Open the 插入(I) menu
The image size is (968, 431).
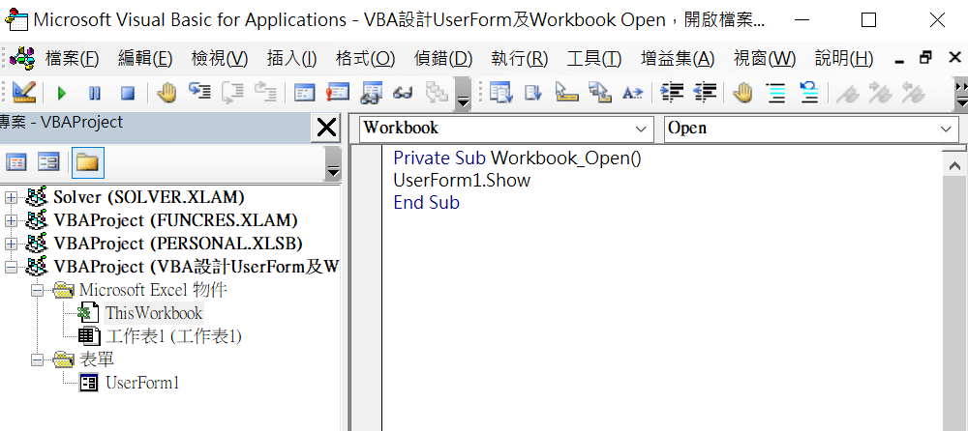click(292, 59)
